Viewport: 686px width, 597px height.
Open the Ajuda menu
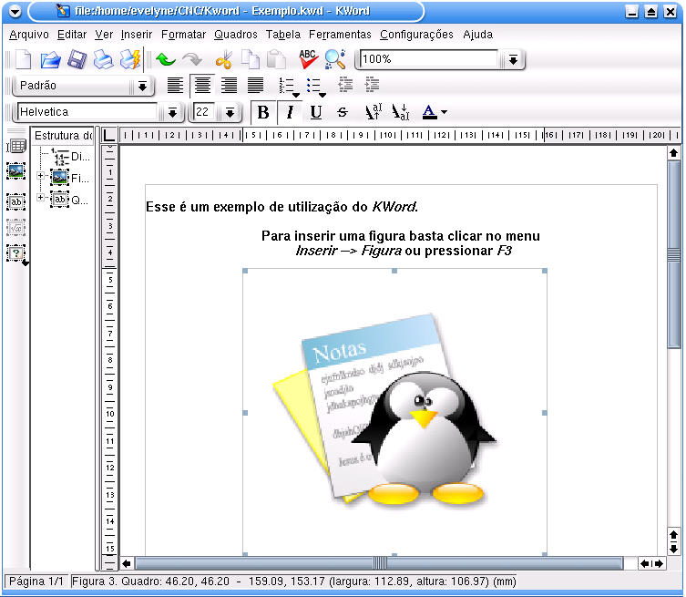[477, 35]
